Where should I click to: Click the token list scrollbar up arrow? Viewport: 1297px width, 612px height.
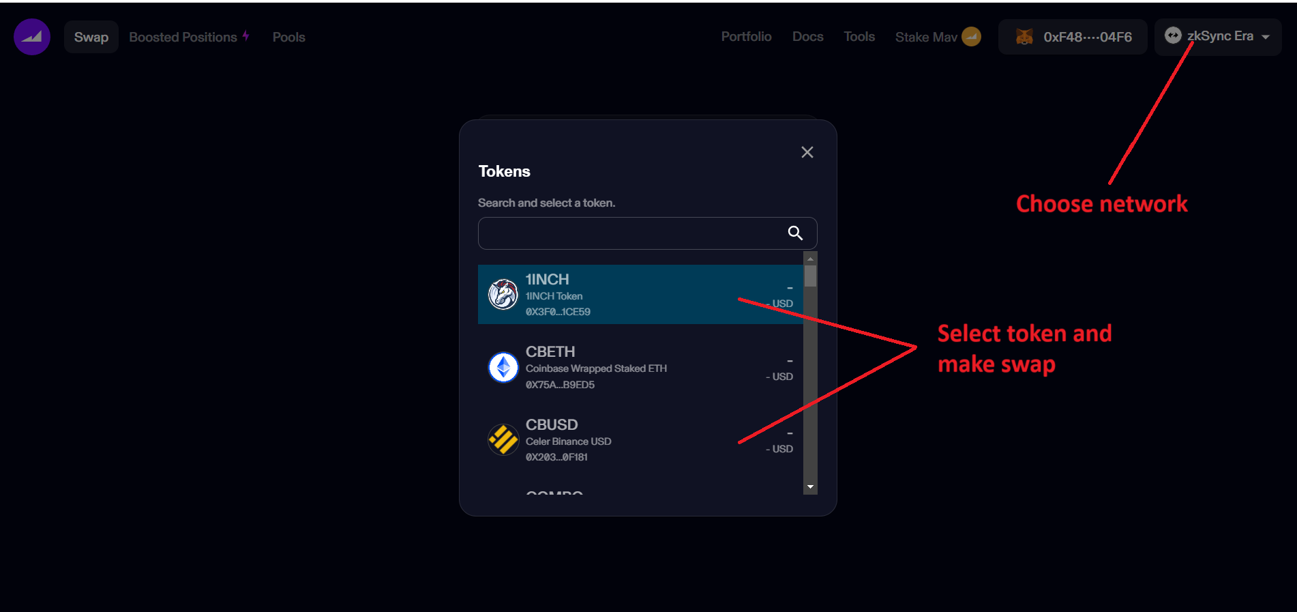point(810,259)
